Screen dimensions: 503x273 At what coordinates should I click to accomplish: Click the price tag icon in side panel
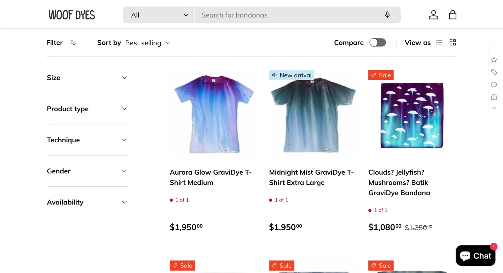click(494, 72)
